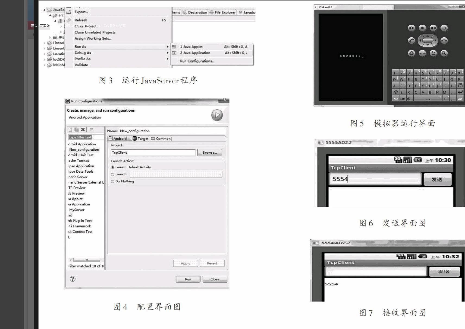Collapse the src folder node
Screen dimensions: 465x329
[50, 15]
